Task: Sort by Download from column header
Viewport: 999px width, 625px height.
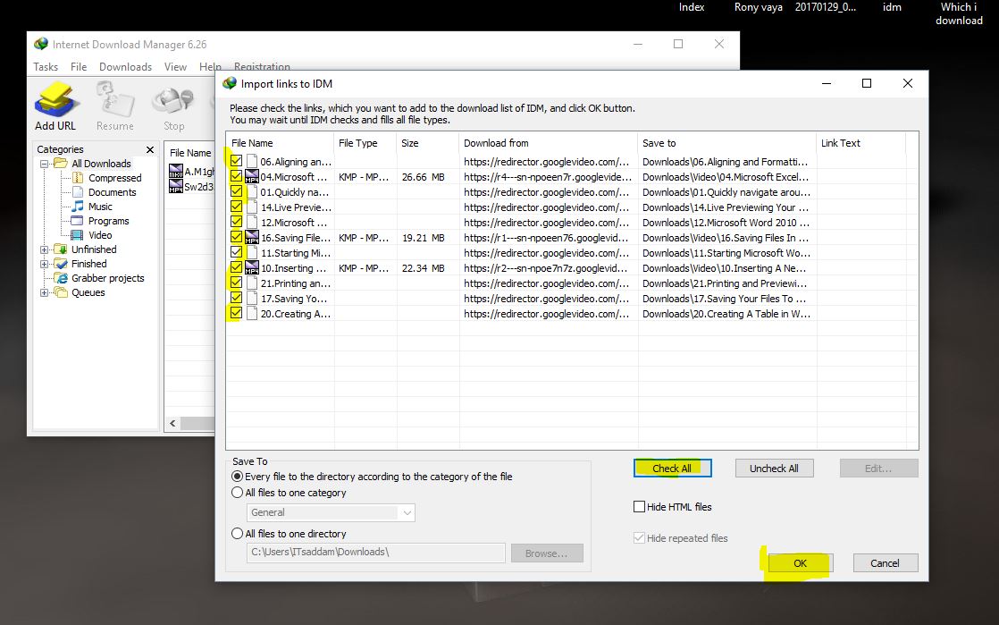Action: [x=548, y=143]
